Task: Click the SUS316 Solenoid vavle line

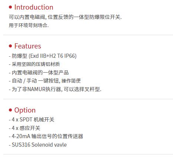Action: pyautogui.click(x=38, y=145)
